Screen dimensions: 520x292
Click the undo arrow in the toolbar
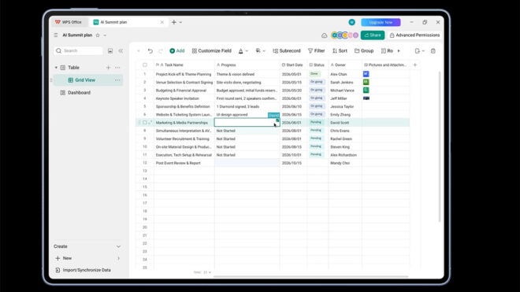click(150, 50)
